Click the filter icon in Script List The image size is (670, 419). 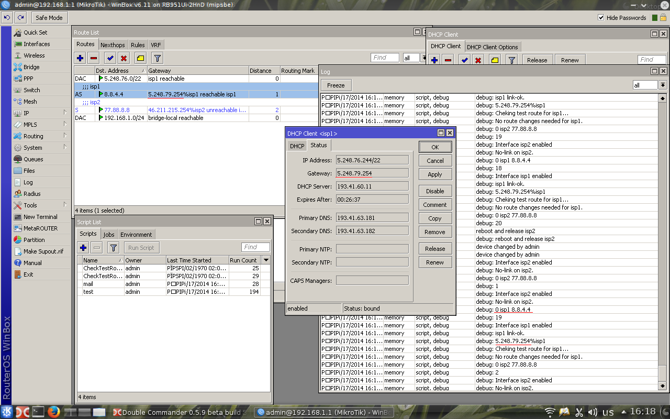tap(113, 248)
